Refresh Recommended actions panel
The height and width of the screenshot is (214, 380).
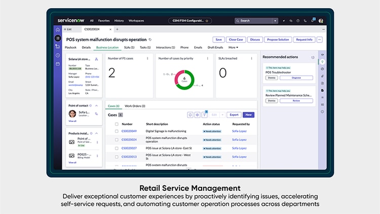[313, 57]
